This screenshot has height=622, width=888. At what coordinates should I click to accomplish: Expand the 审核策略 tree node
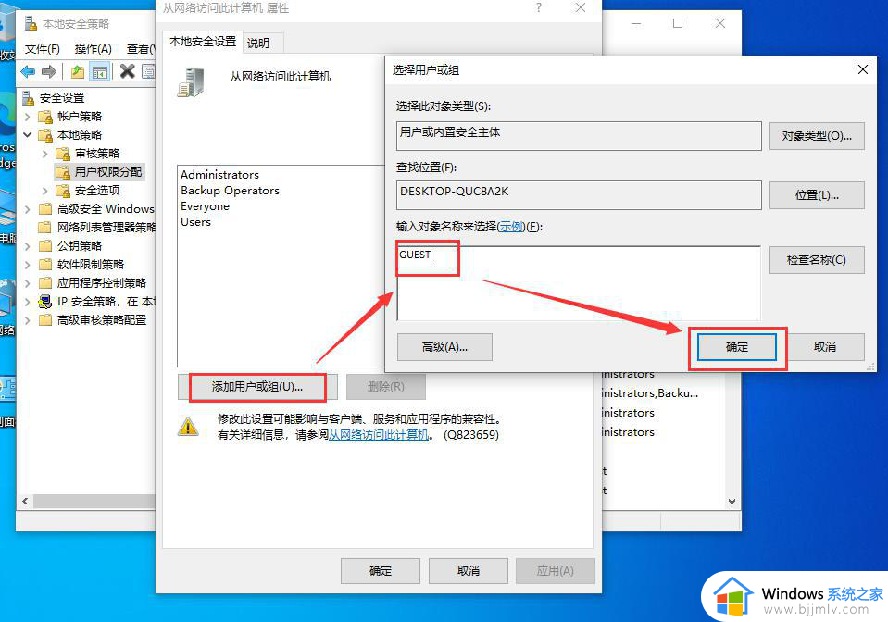tap(44, 154)
